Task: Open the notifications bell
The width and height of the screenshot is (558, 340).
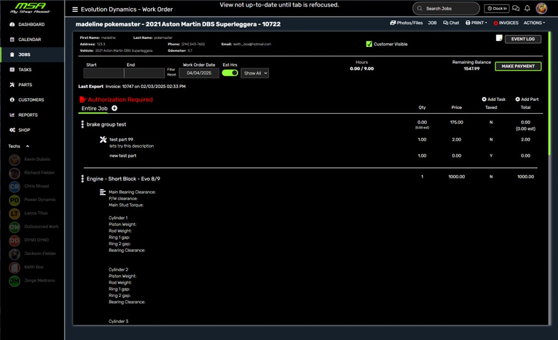Action: [527, 8]
